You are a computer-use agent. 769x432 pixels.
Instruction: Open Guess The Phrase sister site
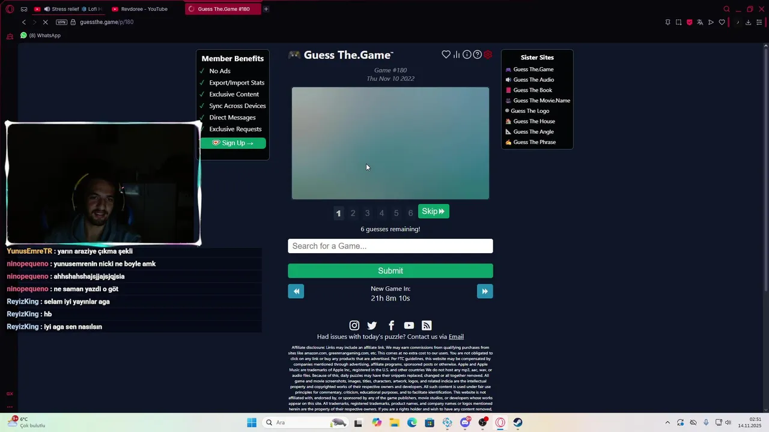click(530, 142)
